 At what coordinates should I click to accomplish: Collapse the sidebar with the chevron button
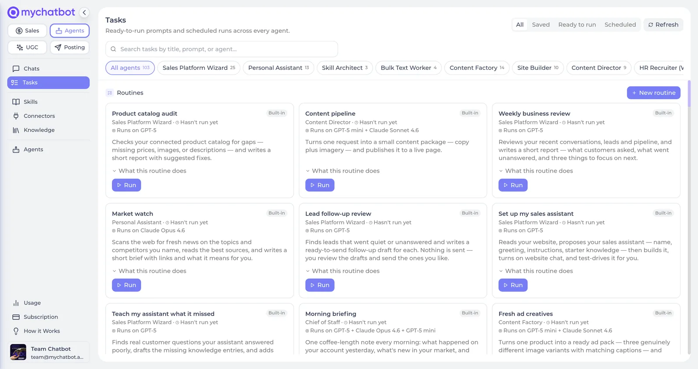coord(84,13)
